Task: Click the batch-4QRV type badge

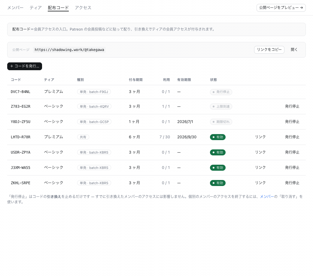Action: pyautogui.click(x=94, y=106)
